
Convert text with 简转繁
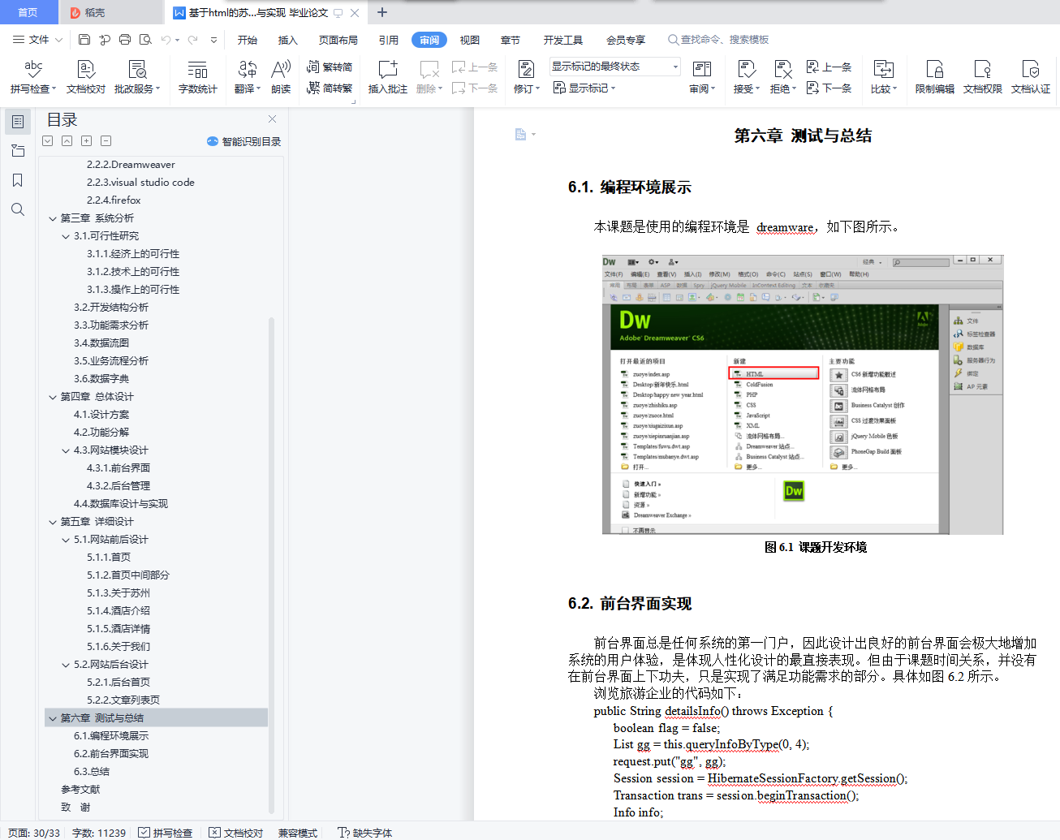click(330, 88)
